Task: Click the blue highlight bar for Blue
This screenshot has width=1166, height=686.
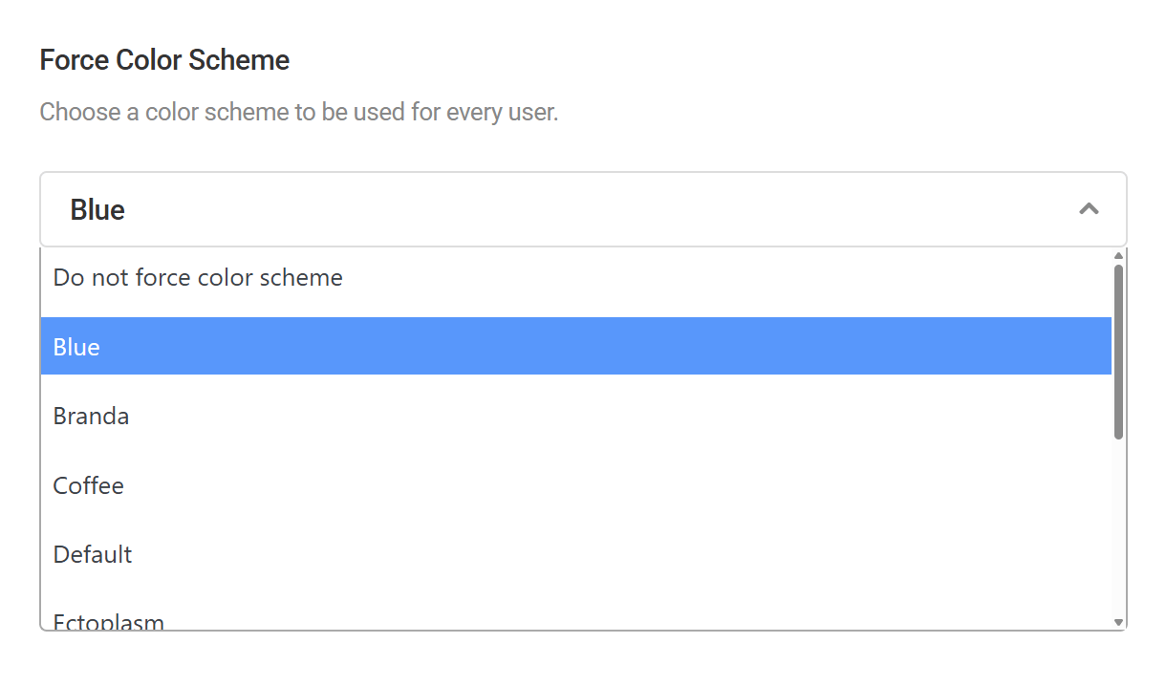Action: [x=573, y=346]
